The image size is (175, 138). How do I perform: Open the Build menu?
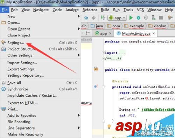[x=105, y=10]
